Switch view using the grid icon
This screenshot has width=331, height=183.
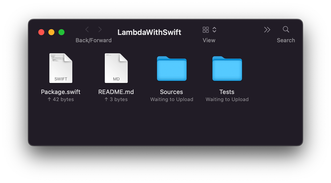coord(206,30)
